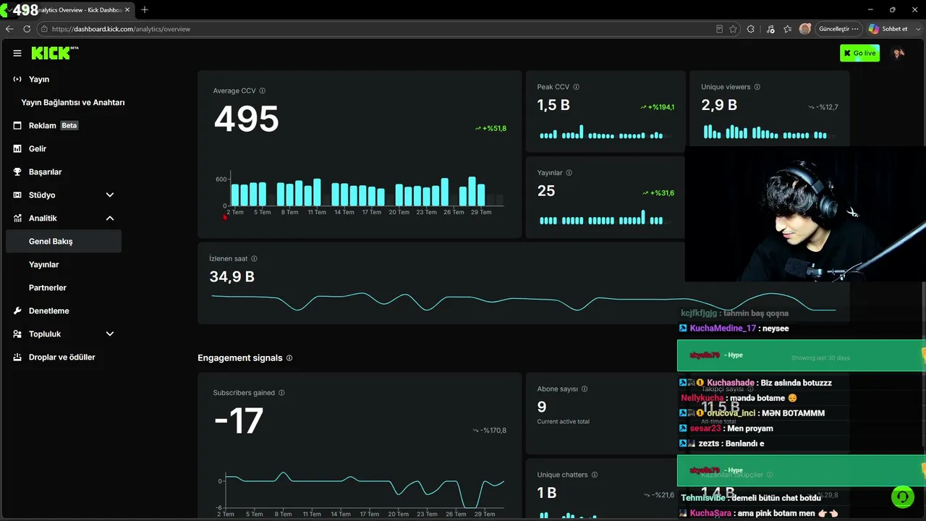Open the Unique chatters info icon
The width and height of the screenshot is (926, 521).
click(x=595, y=475)
